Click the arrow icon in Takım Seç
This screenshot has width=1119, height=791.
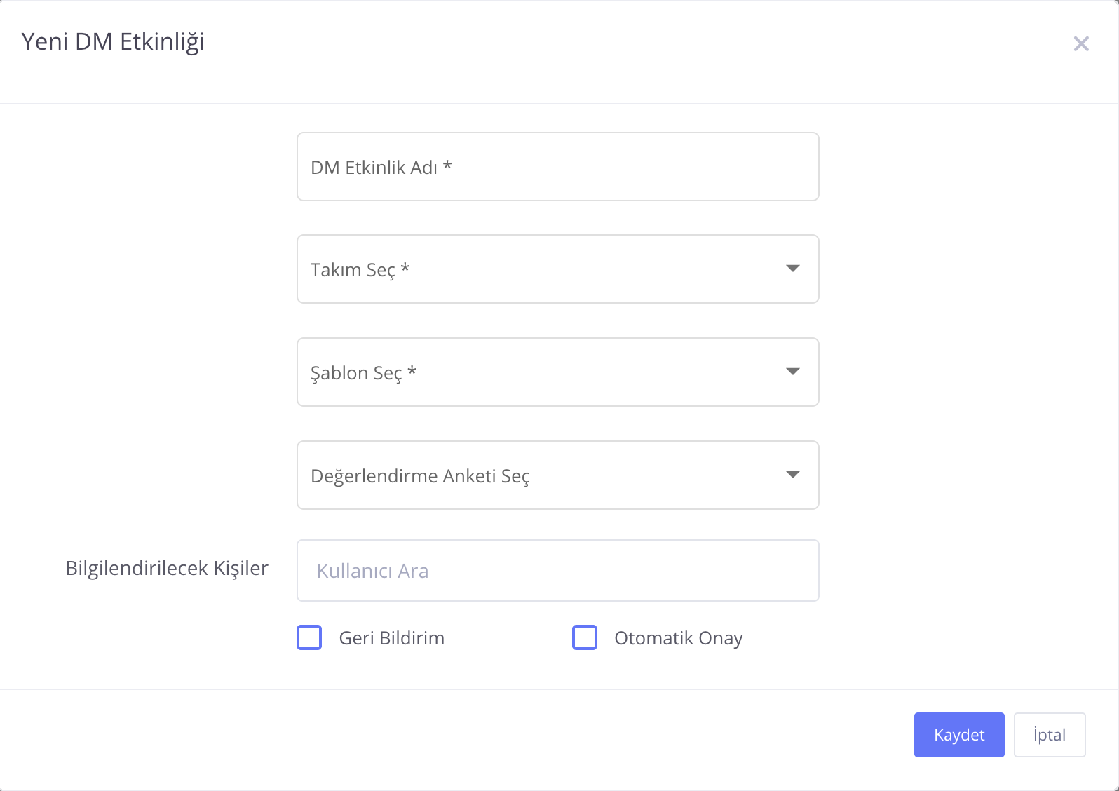(792, 269)
